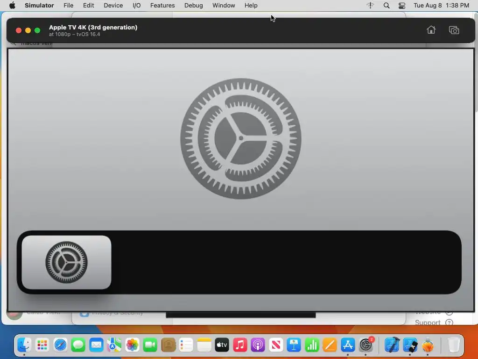The height and width of the screenshot is (359, 478).
Task: Click the Support help button in background window
Action: pyautogui.click(x=449, y=323)
